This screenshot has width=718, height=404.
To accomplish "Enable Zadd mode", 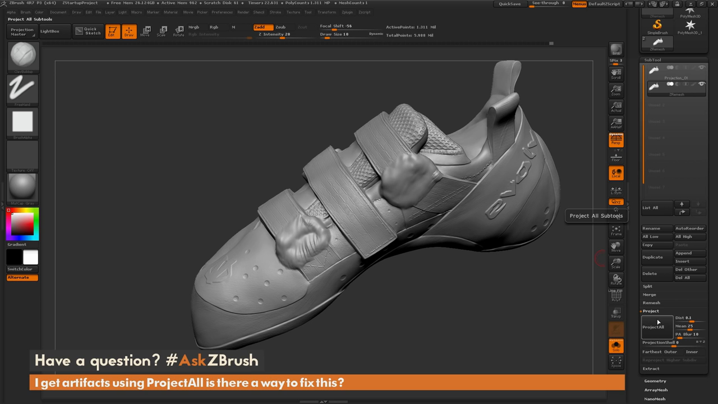I will click(x=263, y=27).
